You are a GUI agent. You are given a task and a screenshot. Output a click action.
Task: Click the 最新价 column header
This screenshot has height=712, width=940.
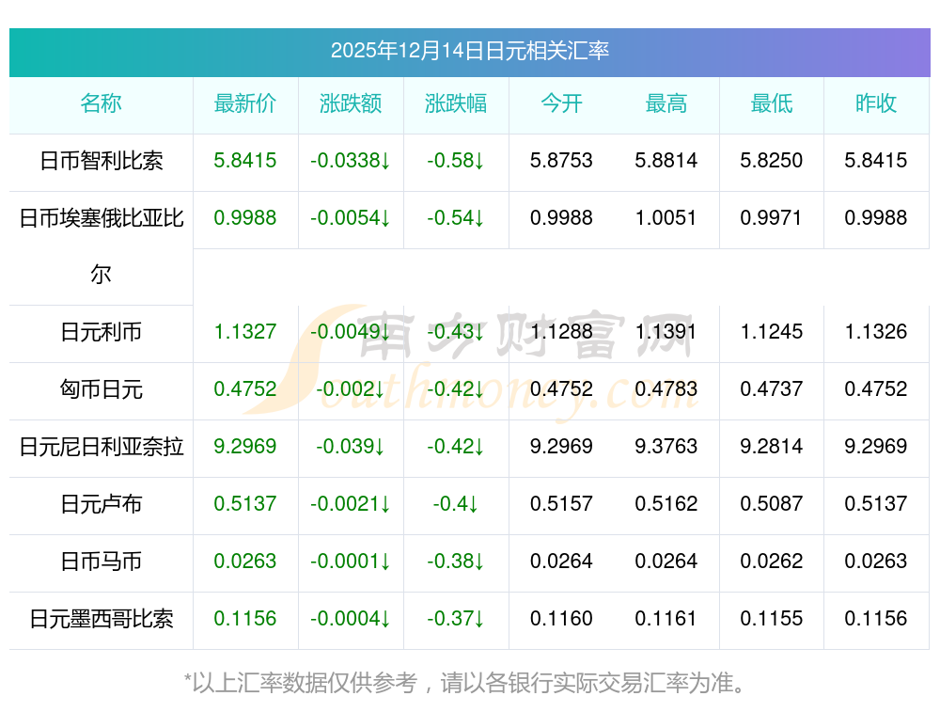point(245,104)
